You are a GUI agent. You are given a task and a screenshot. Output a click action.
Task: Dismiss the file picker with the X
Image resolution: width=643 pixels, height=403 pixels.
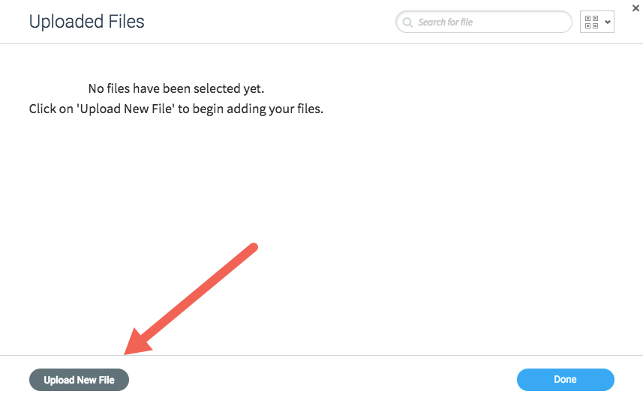coord(635,8)
